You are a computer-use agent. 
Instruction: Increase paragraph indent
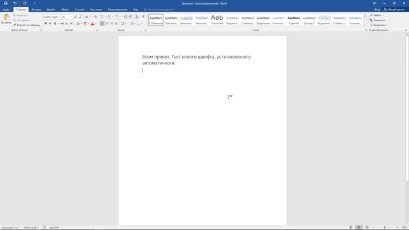(x=130, y=17)
